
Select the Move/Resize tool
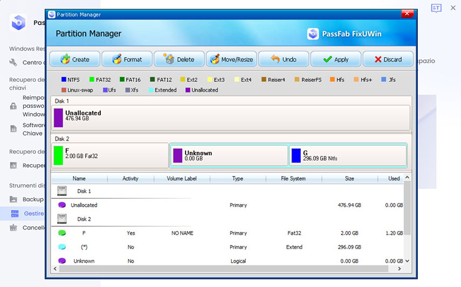point(231,59)
